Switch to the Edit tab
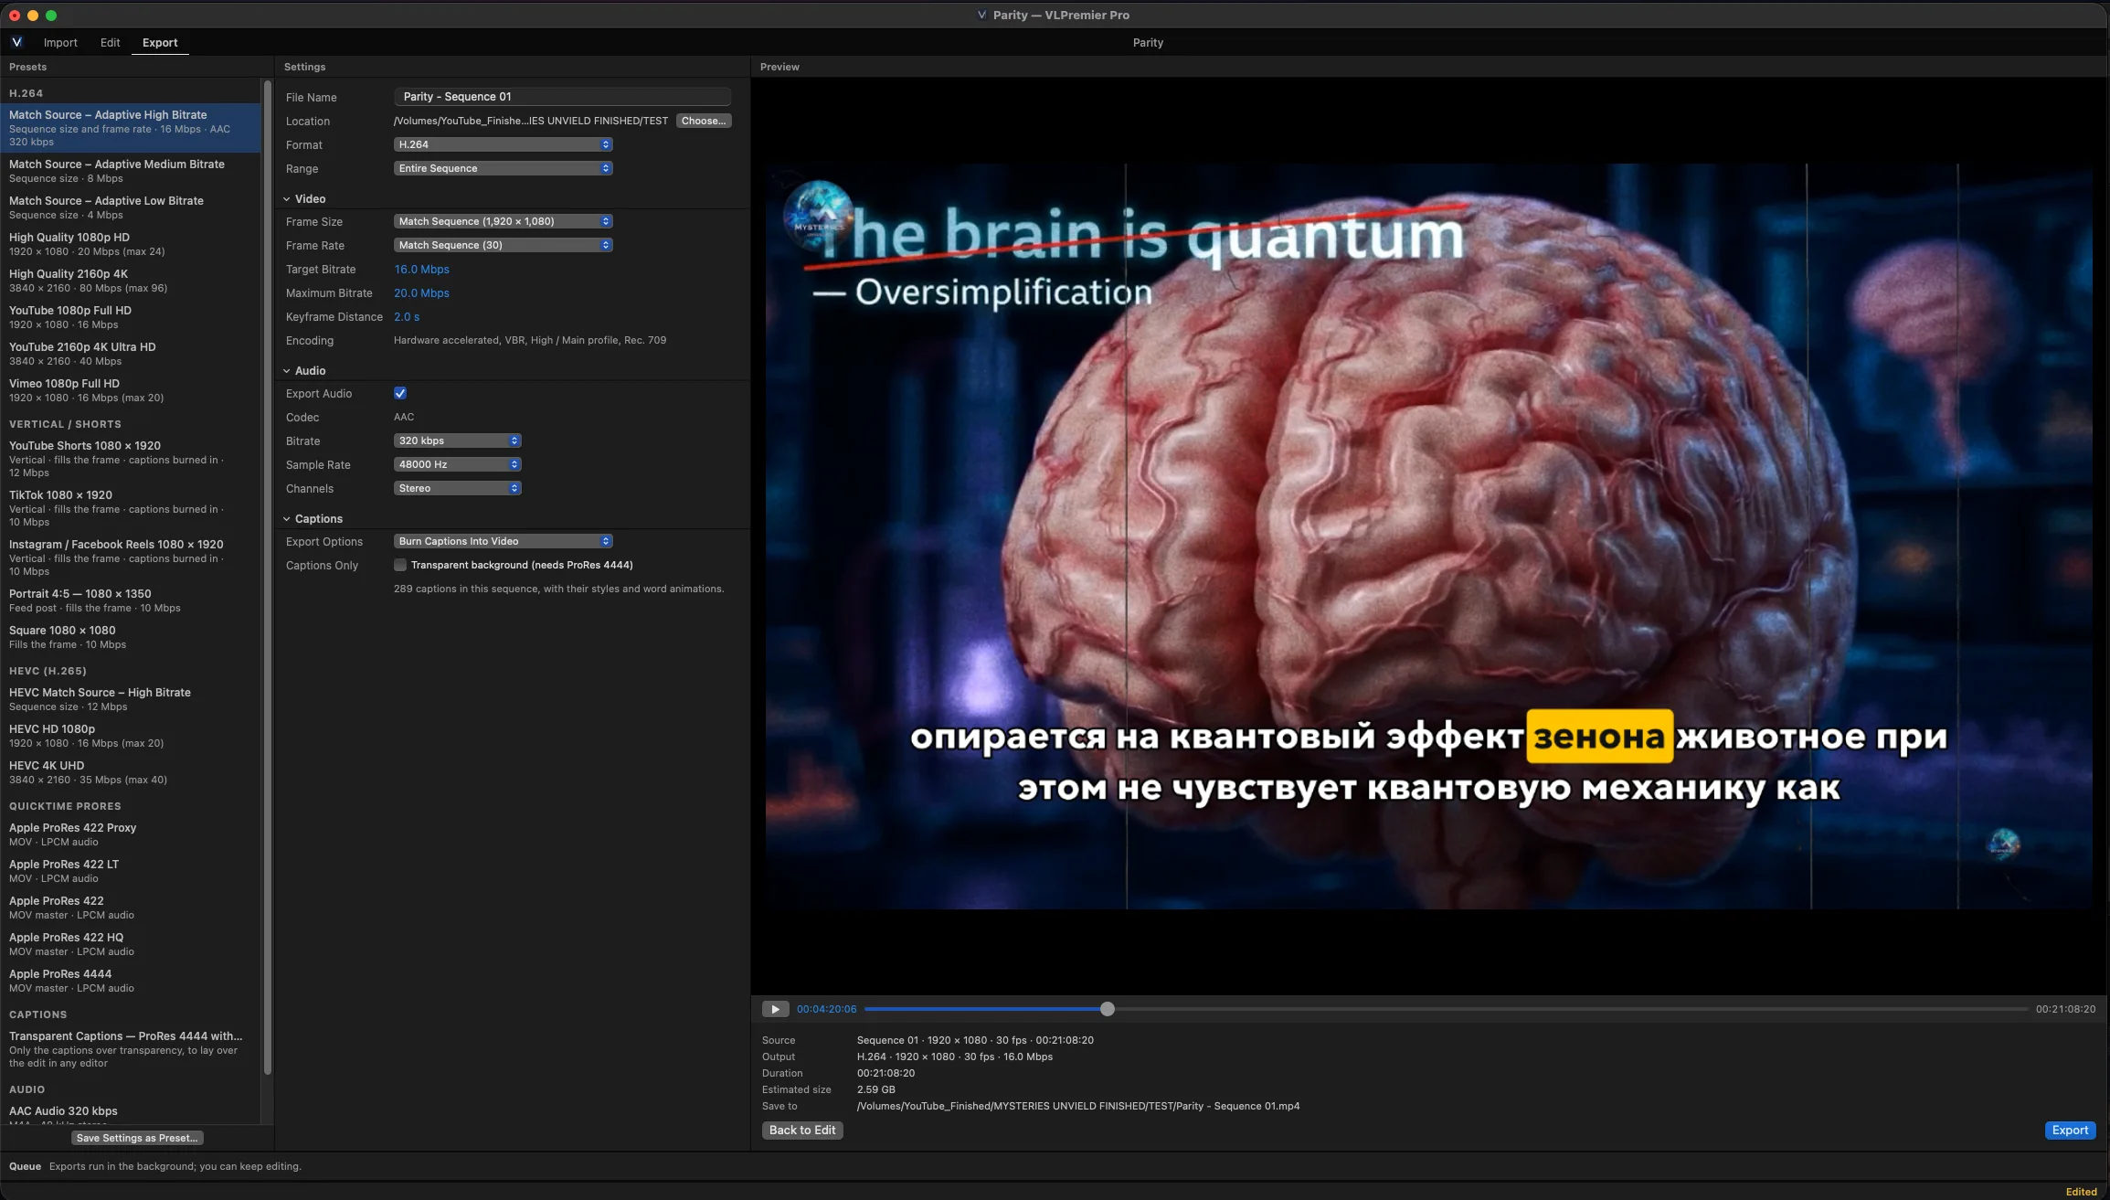 coord(110,42)
